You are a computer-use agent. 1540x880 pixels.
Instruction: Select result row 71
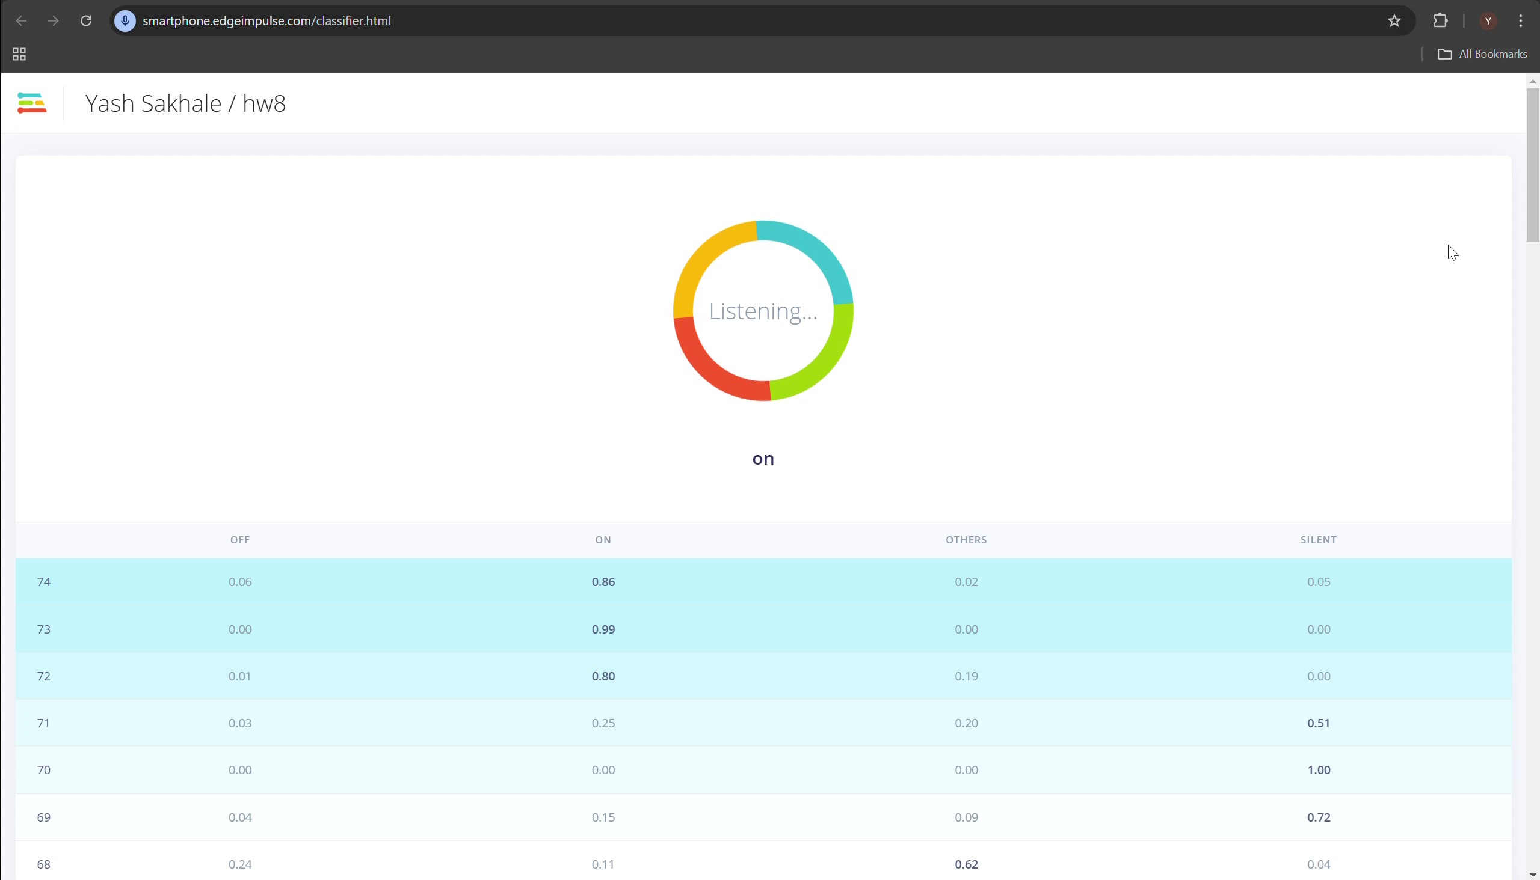tap(43, 723)
